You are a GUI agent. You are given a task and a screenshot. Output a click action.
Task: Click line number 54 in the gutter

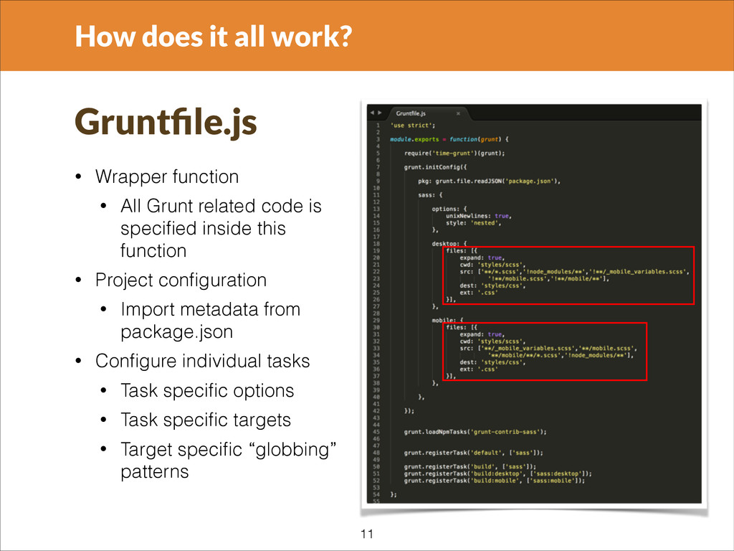[x=377, y=494]
